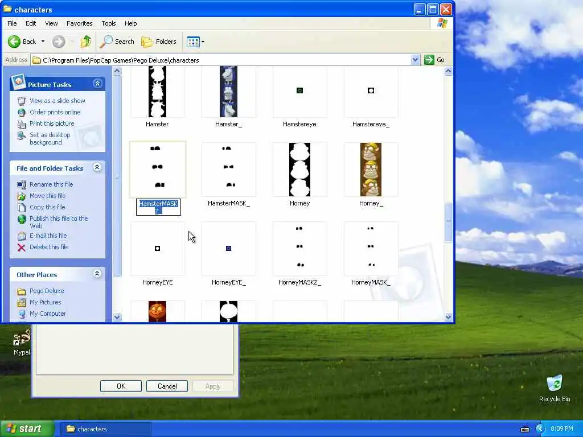The height and width of the screenshot is (437, 583).
Task: Click the Go button beside address bar
Action: tap(434, 60)
